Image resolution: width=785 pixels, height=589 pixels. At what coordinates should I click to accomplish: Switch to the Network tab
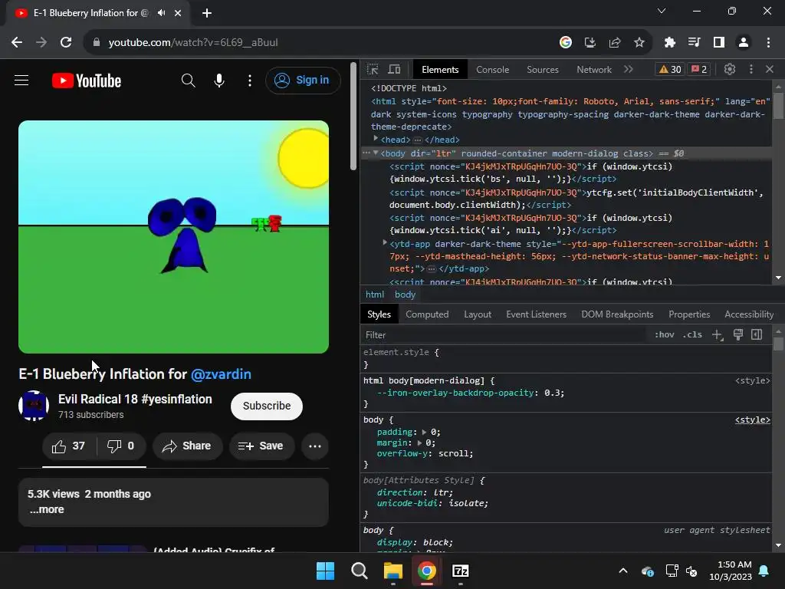(594, 70)
